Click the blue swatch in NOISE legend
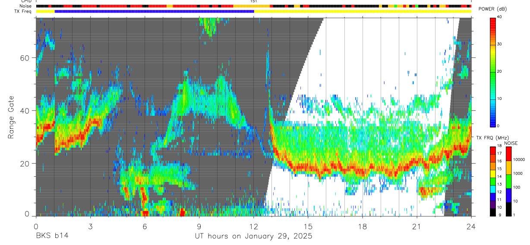 [508, 195]
